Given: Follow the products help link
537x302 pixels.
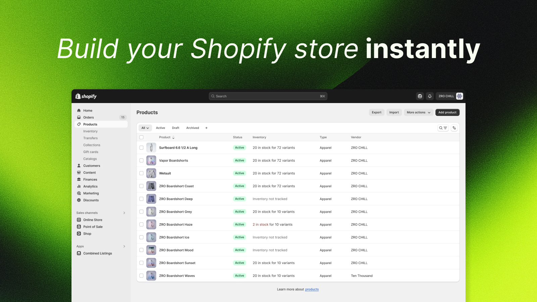Looking at the screenshot, I should (312, 289).
